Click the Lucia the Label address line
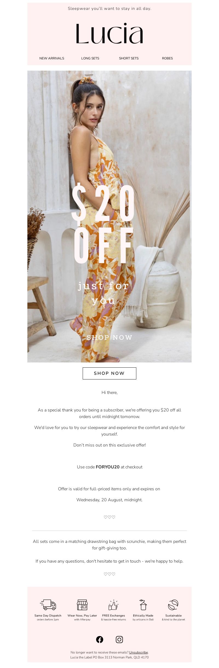Viewport: 219px width, 668px height. (x=109, y=657)
